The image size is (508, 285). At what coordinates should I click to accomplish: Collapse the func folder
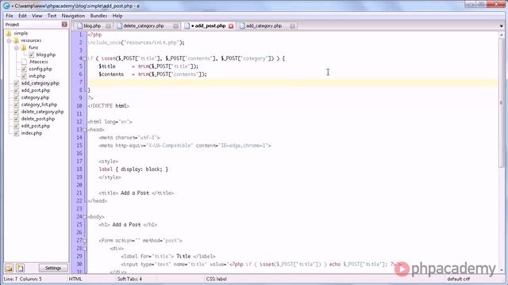click(x=17, y=47)
